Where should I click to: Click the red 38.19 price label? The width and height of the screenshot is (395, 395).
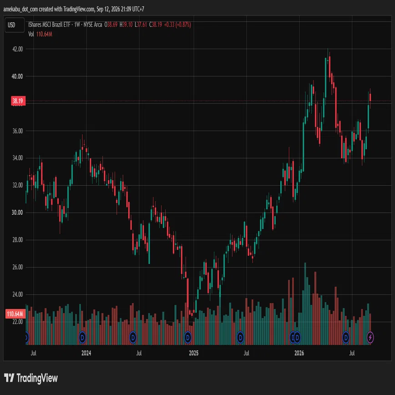pyautogui.click(x=18, y=101)
